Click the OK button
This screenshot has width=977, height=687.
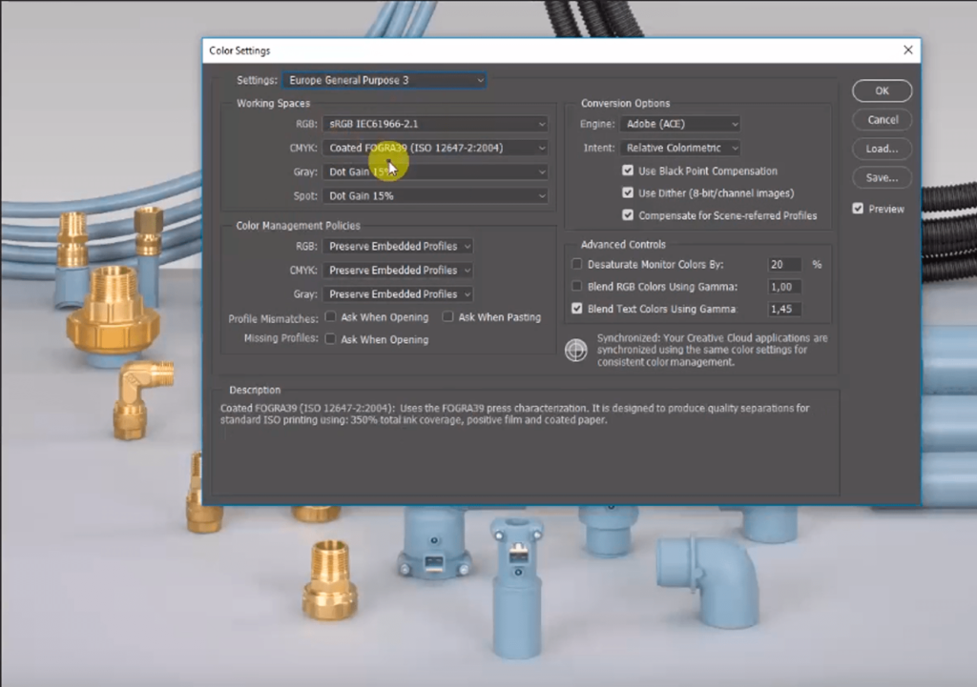(x=882, y=91)
